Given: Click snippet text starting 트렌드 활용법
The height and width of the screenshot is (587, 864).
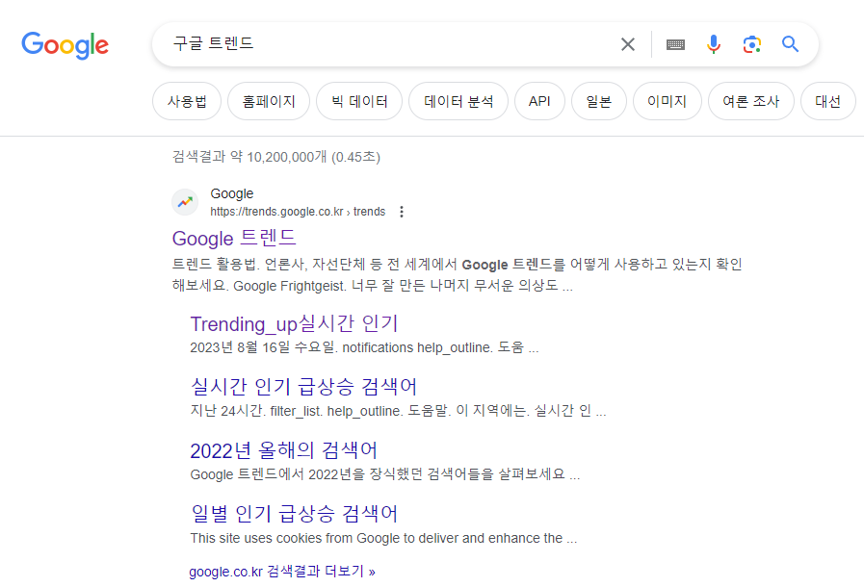Looking at the screenshot, I should 457,275.
